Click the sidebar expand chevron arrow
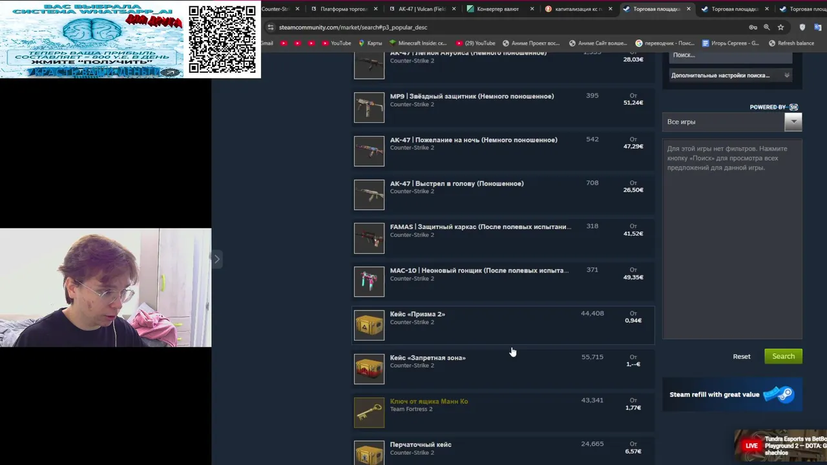 click(x=217, y=259)
